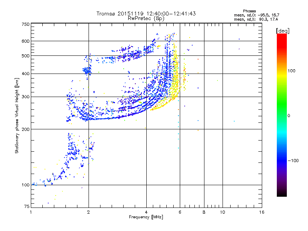Click the dense blue cluster at 2 MHz, 400 km
The image size is (308, 231).
[87, 70]
